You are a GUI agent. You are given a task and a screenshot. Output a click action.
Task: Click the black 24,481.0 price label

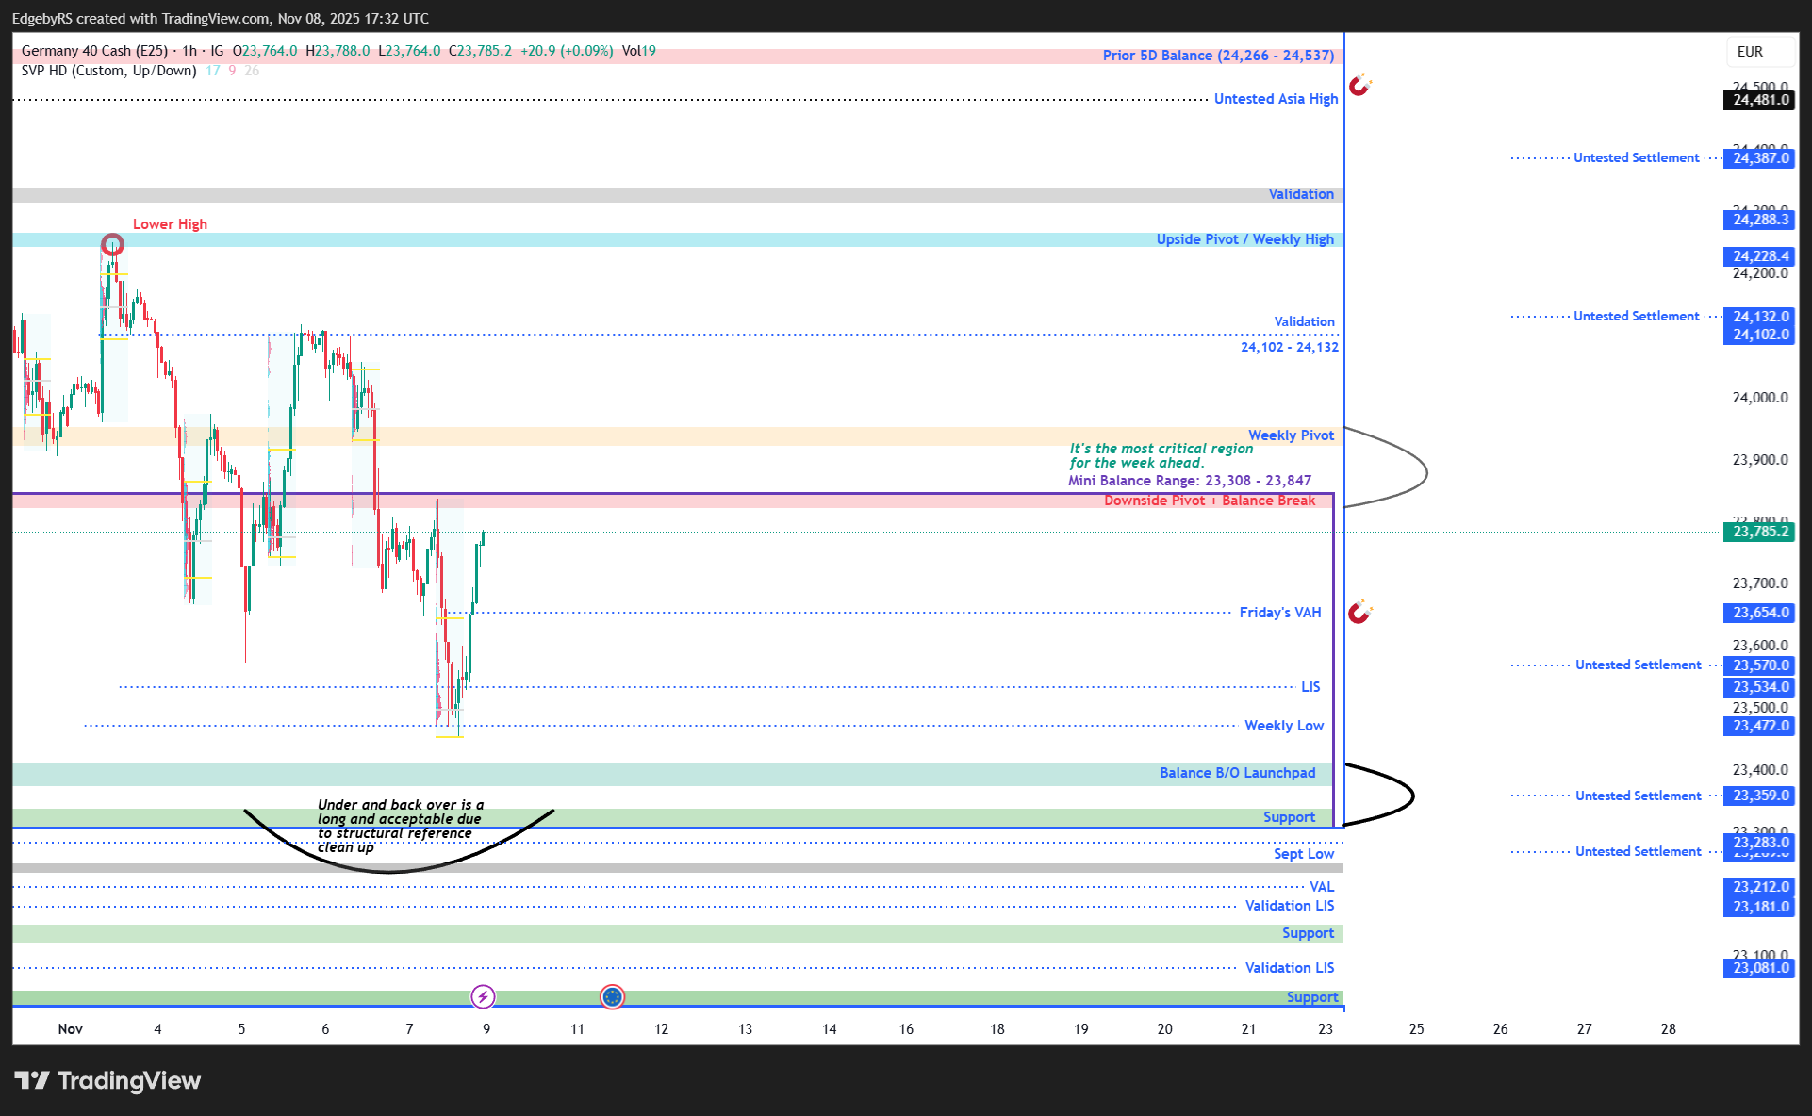click(x=1760, y=100)
